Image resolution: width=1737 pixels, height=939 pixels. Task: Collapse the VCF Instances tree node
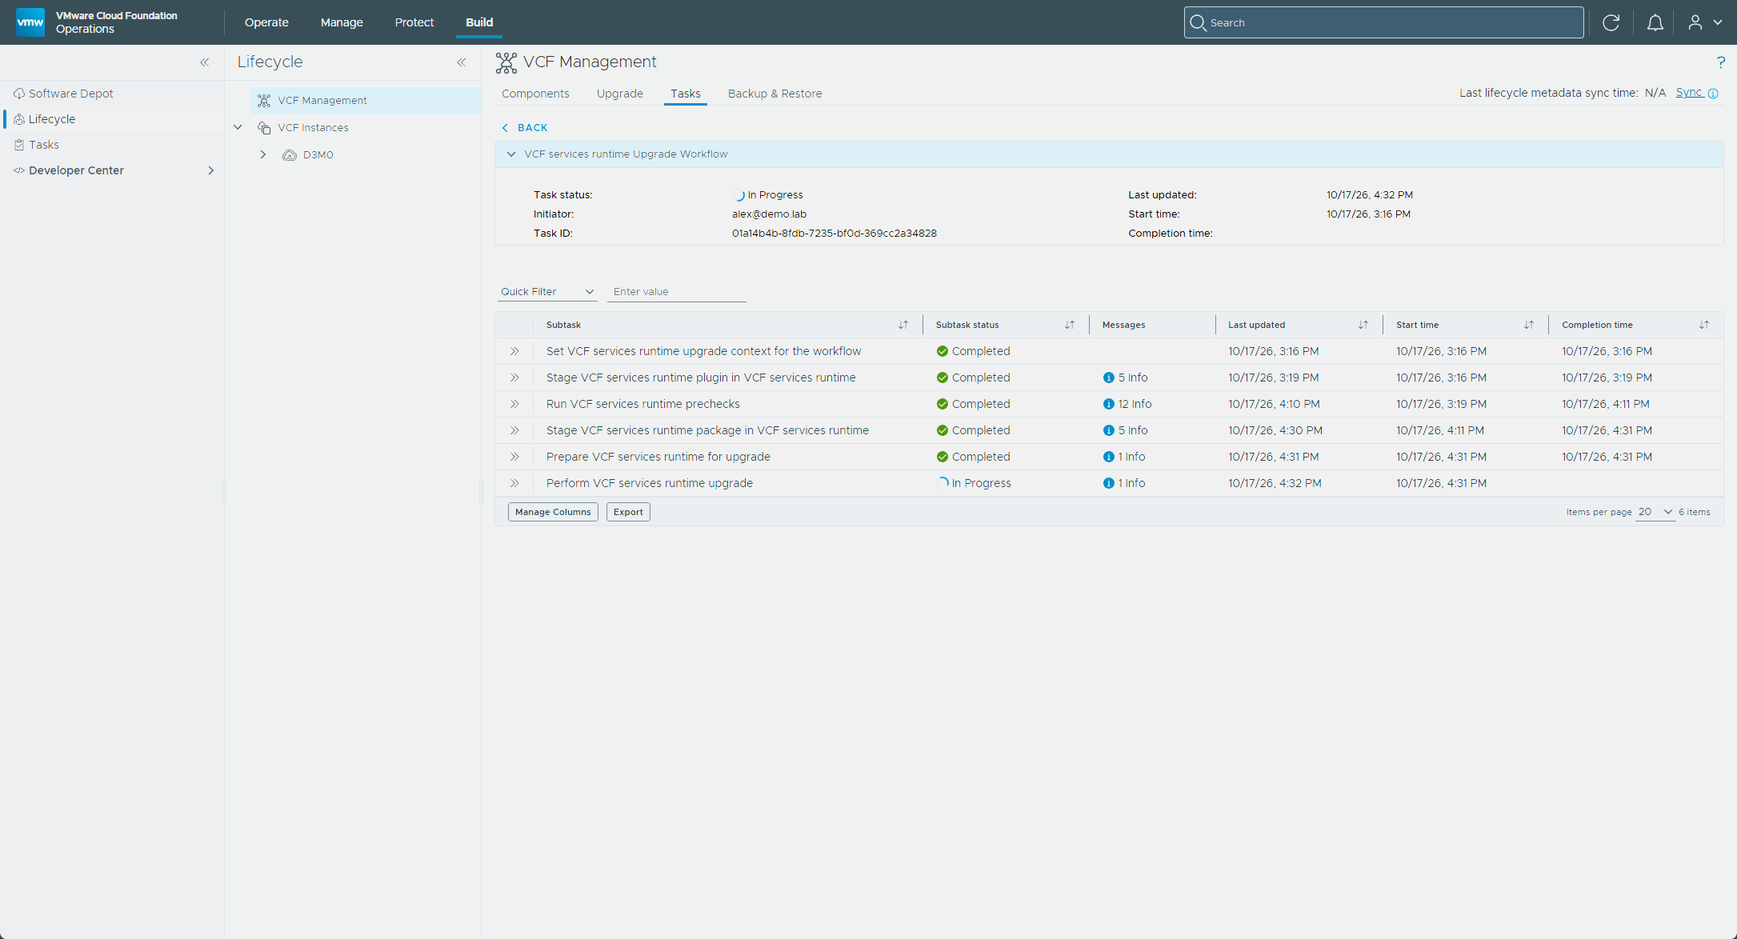(238, 127)
